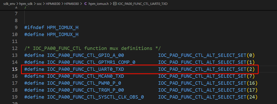Select the soc breadcrumb folder
277x104 pixels.
(39, 4)
